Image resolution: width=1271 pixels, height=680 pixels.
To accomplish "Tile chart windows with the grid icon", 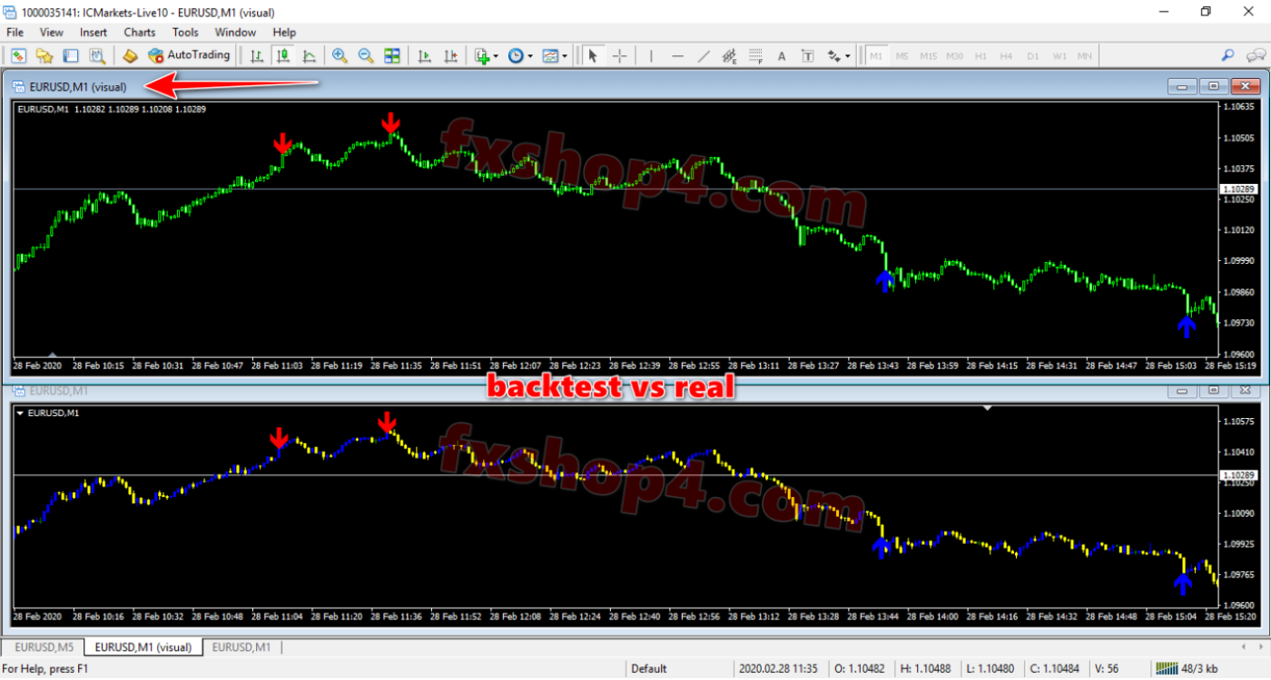I will pos(391,55).
